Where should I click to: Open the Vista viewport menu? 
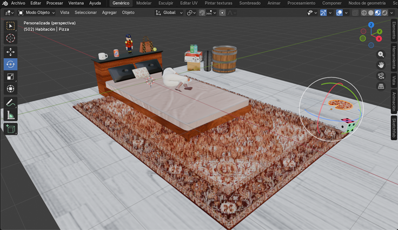click(x=64, y=12)
